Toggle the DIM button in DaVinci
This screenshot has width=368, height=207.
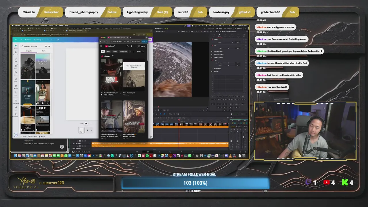click(x=243, y=114)
